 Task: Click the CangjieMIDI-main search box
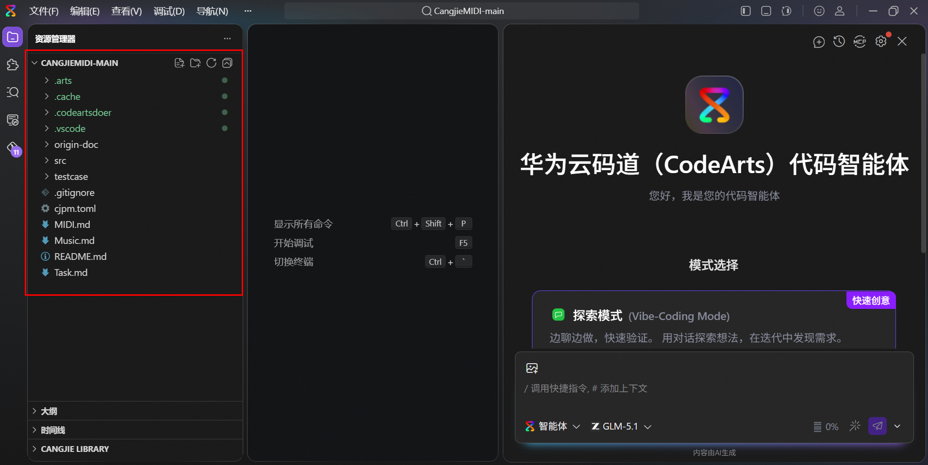click(462, 11)
